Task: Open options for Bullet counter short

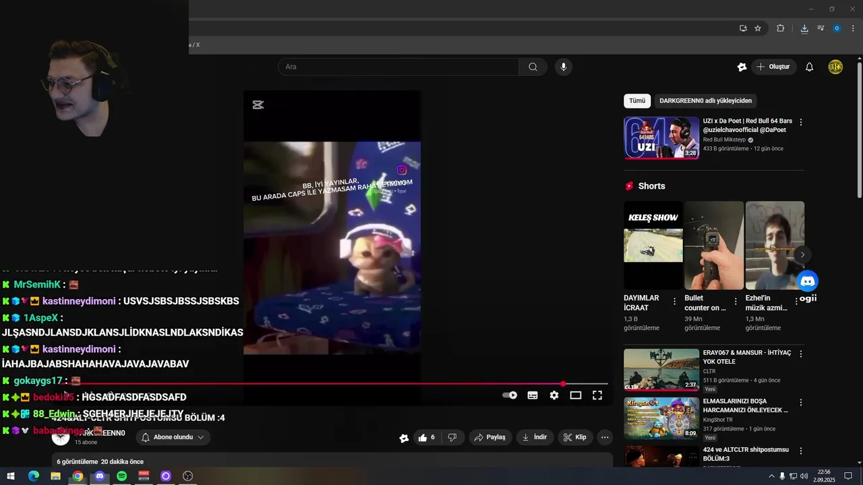Action: tap(736, 302)
